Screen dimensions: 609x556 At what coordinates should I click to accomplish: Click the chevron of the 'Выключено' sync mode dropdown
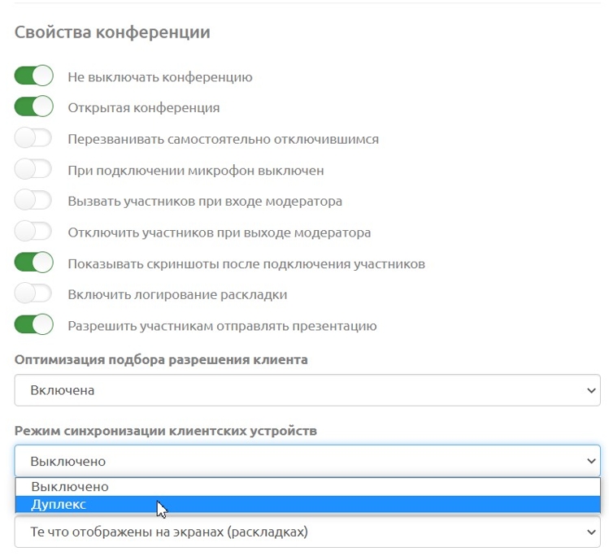coord(590,461)
